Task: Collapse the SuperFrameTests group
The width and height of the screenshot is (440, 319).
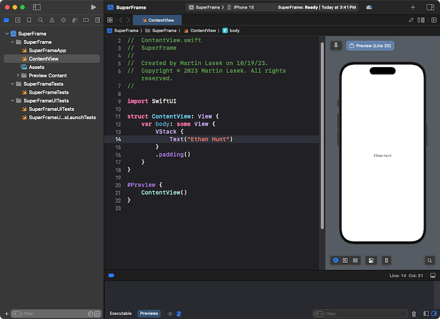Action: coord(12,84)
